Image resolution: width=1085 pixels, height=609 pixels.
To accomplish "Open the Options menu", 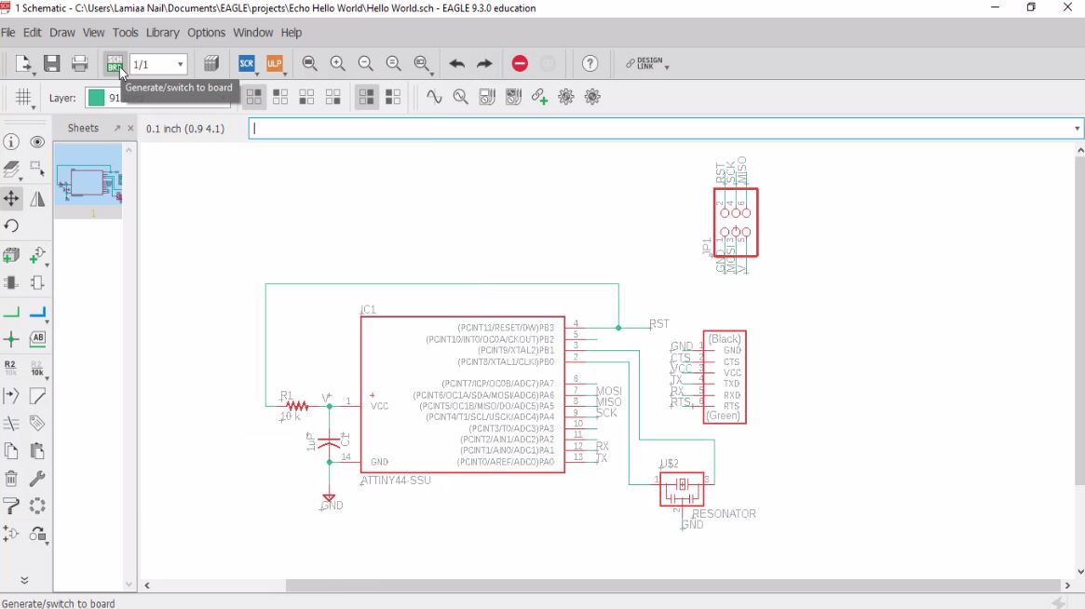I will [206, 33].
